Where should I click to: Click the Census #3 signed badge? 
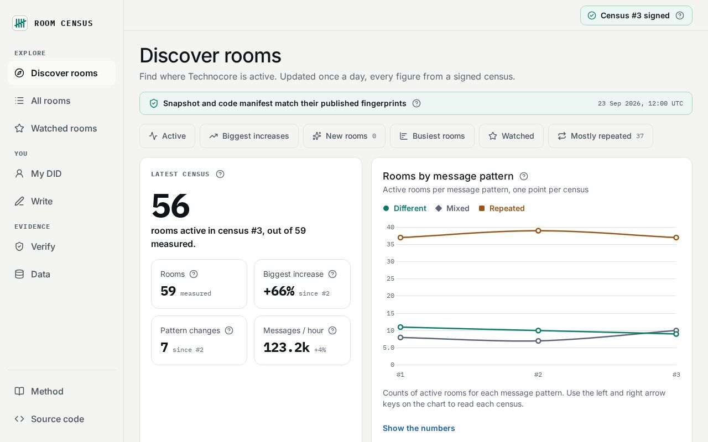[x=636, y=15]
